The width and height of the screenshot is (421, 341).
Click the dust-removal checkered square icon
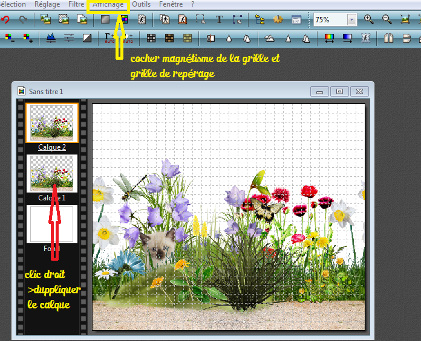[211, 38]
